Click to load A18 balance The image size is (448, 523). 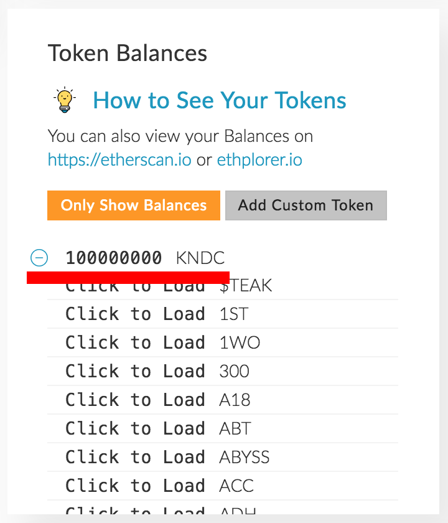click(x=135, y=400)
